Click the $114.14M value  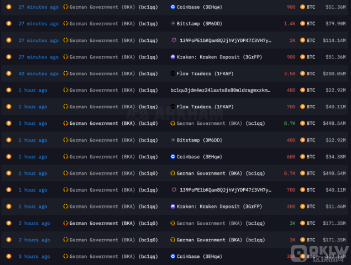pyautogui.click(x=334, y=40)
